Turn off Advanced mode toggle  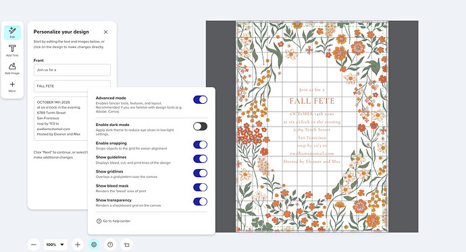coord(200,100)
